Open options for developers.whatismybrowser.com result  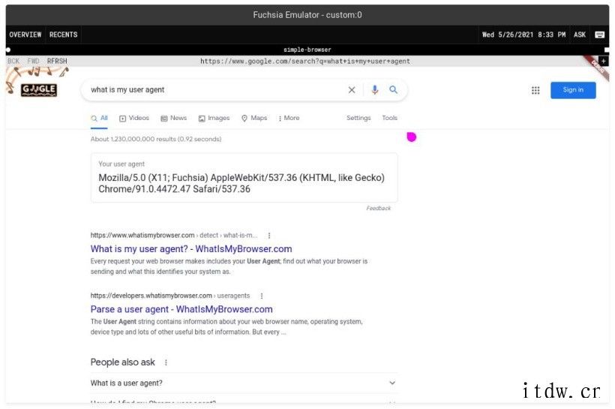[262, 296]
